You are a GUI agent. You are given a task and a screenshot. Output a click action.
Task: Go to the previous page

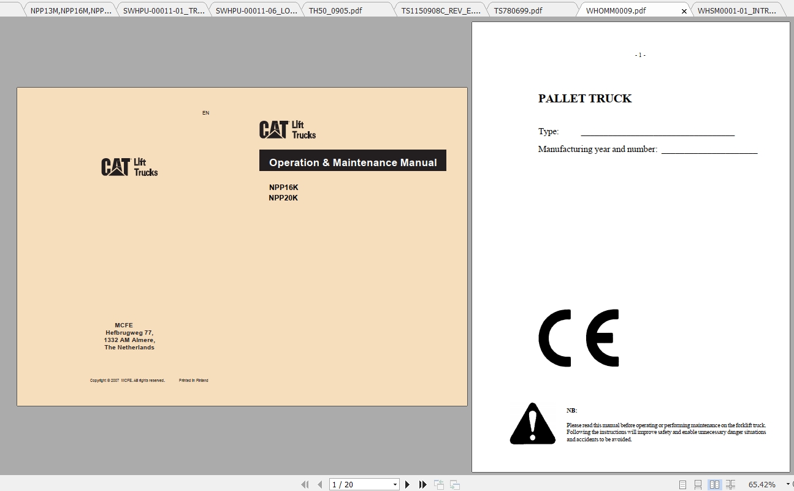point(319,484)
